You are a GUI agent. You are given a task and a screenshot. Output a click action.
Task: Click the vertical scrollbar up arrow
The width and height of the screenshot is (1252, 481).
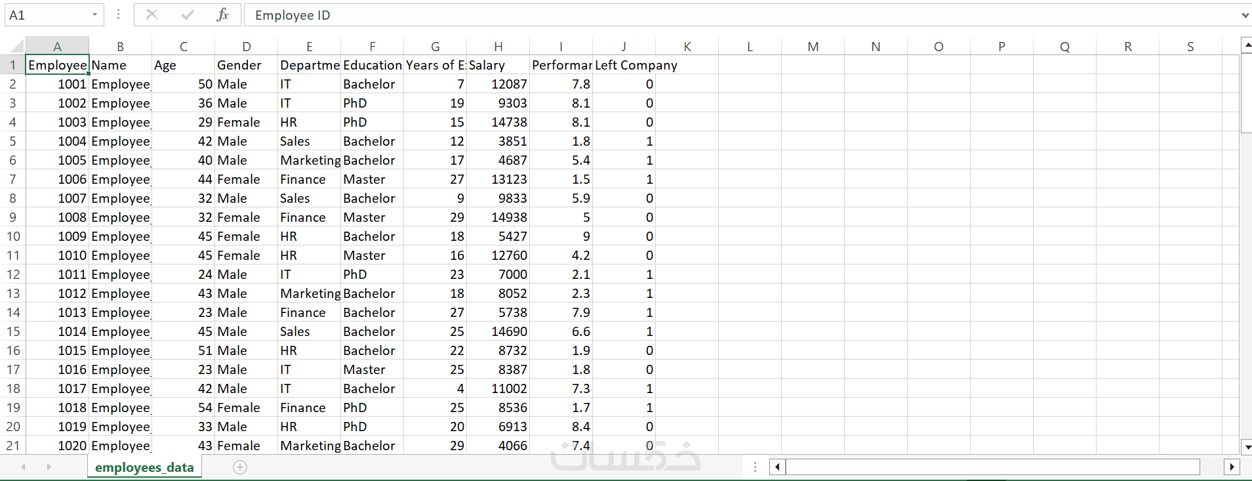(x=1247, y=45)
